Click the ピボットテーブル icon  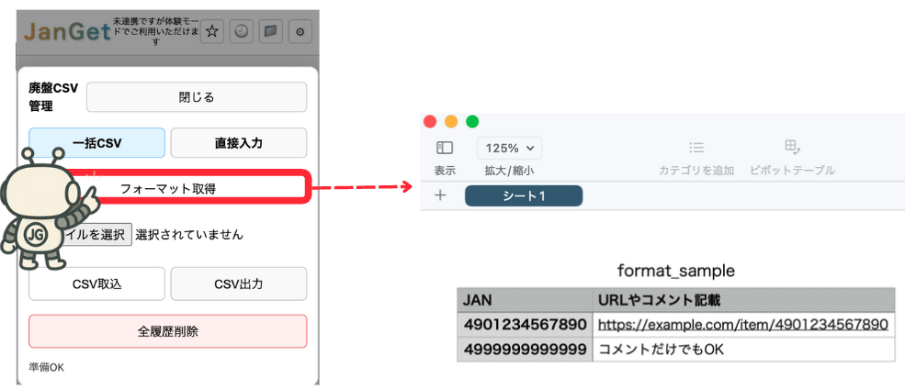point(792,148)
